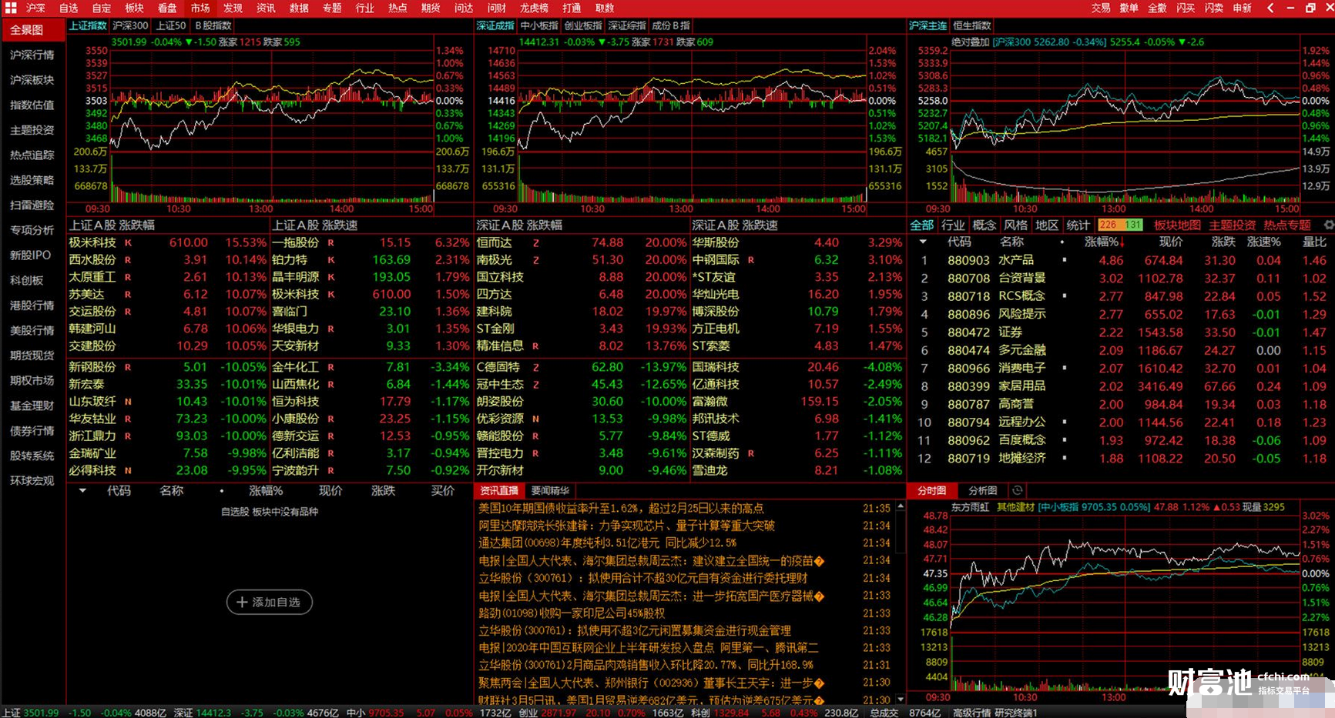Select the 消费电子 sector row

click(x=1121, y=369)
